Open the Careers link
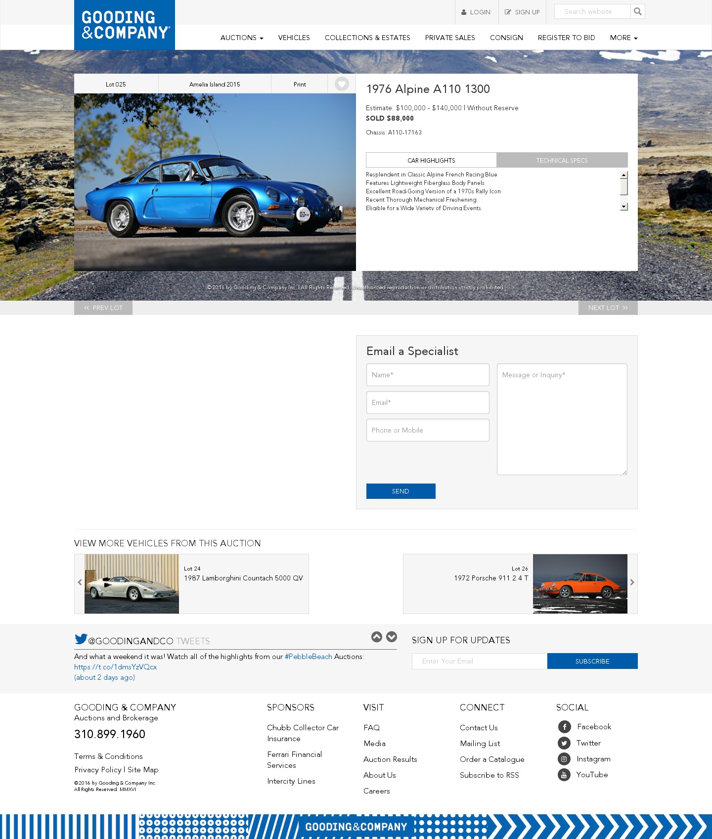The image size is (712, 839). point(377,791)
